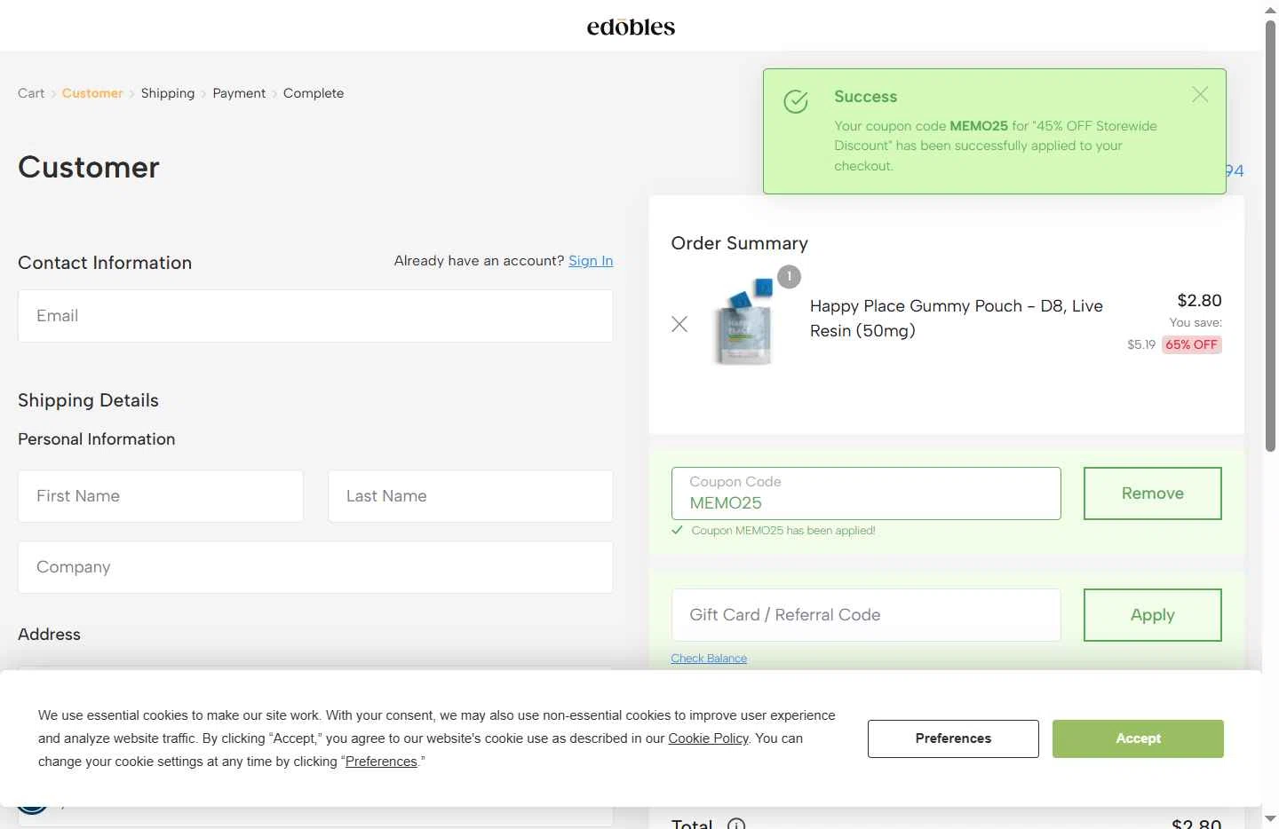Open the Cookie Policy link
The image size is (1279, 829).
[x=708, y=738]
